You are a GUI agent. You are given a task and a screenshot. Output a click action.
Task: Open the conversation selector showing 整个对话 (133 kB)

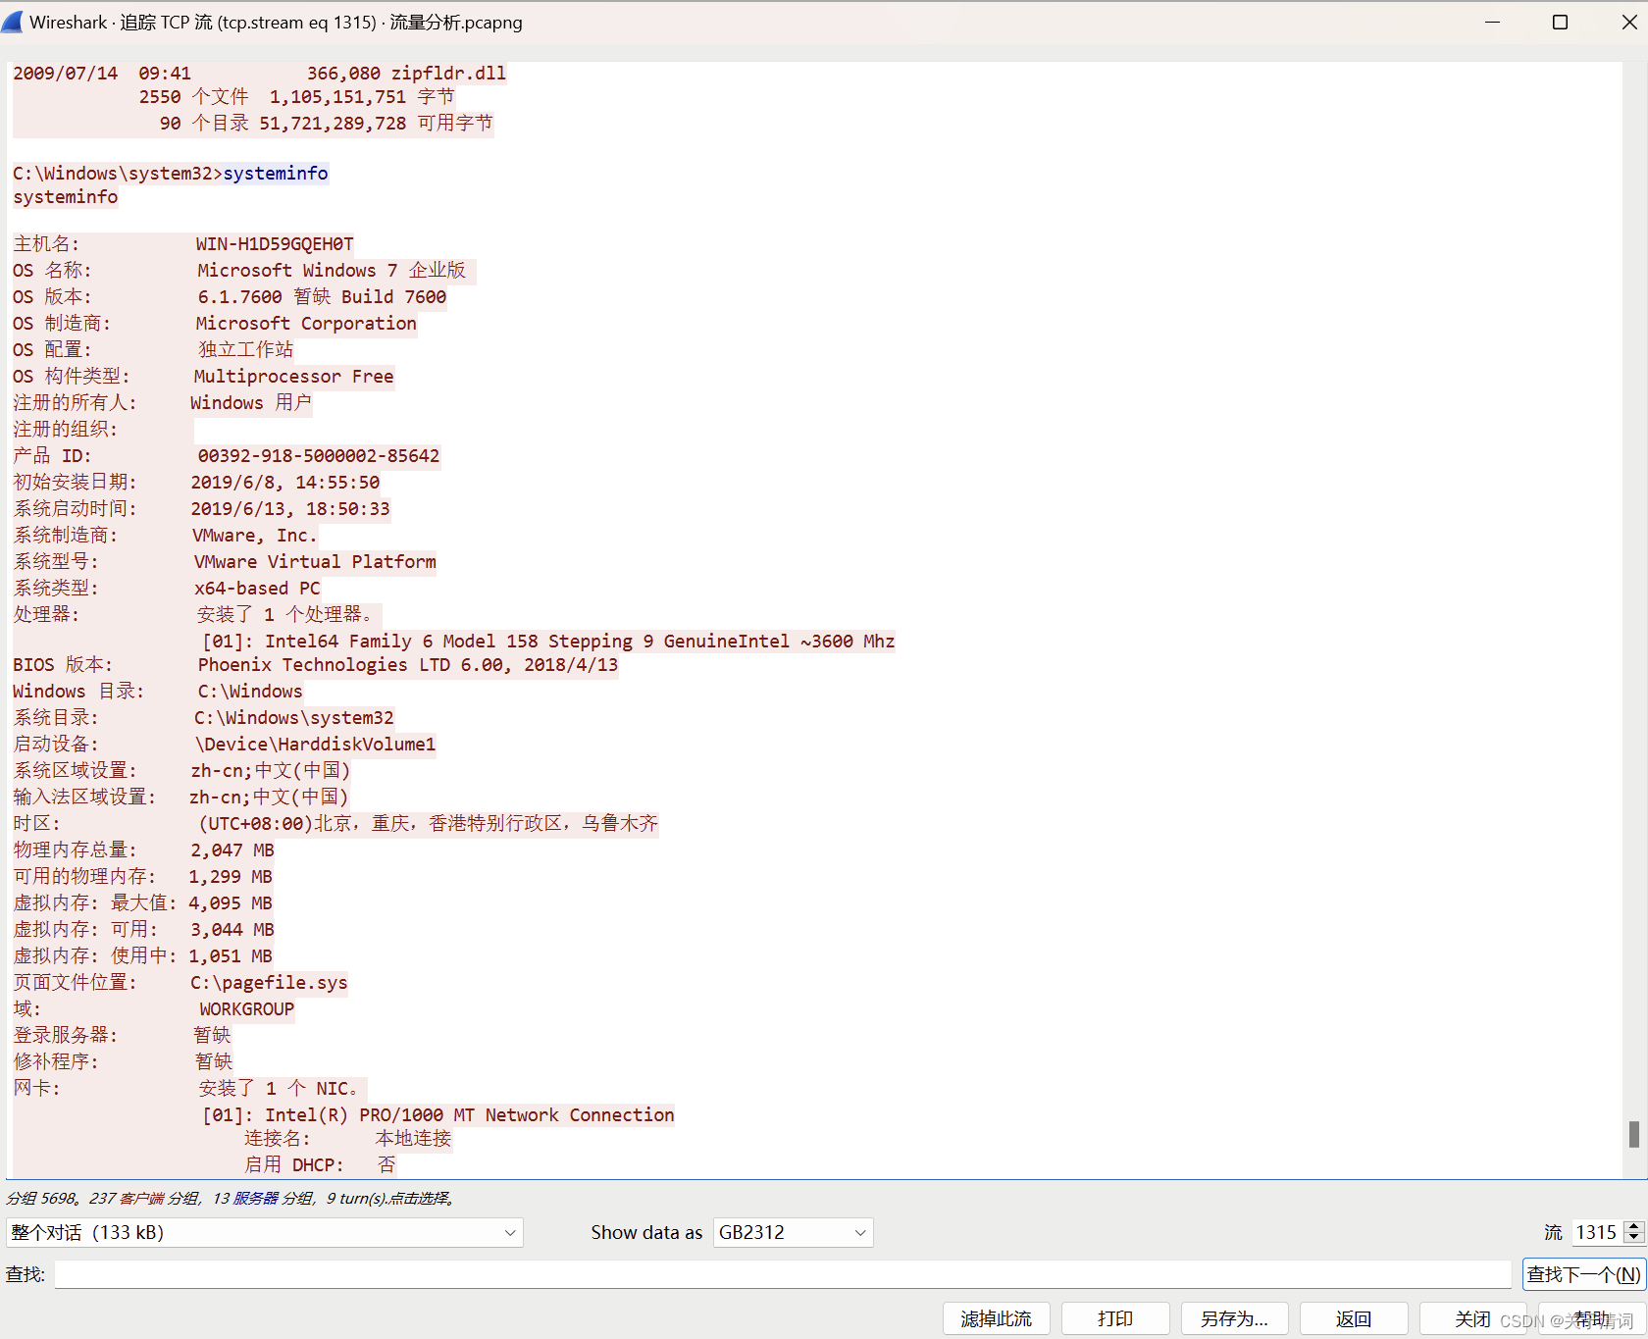click(264, 1232)
